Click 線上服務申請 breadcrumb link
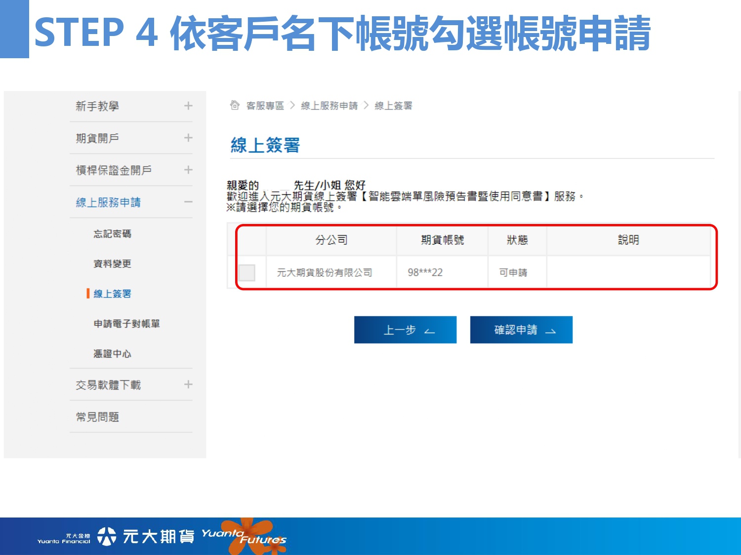This screenshot has height=555, width=741. [329, 106]
